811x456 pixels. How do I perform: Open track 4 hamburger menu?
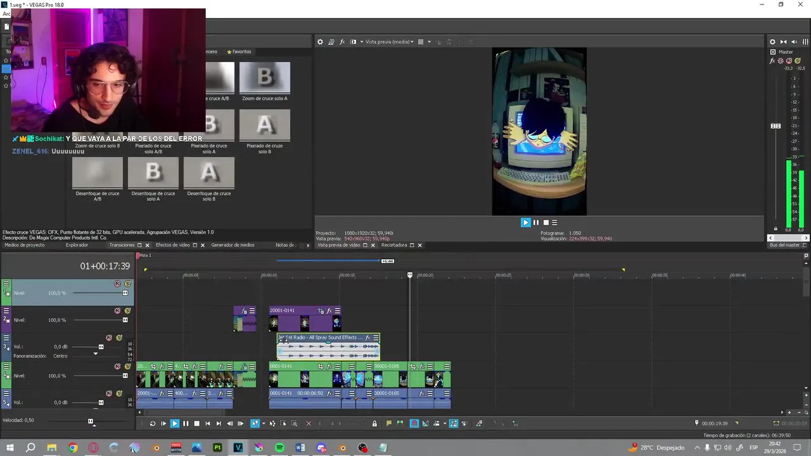6,366
